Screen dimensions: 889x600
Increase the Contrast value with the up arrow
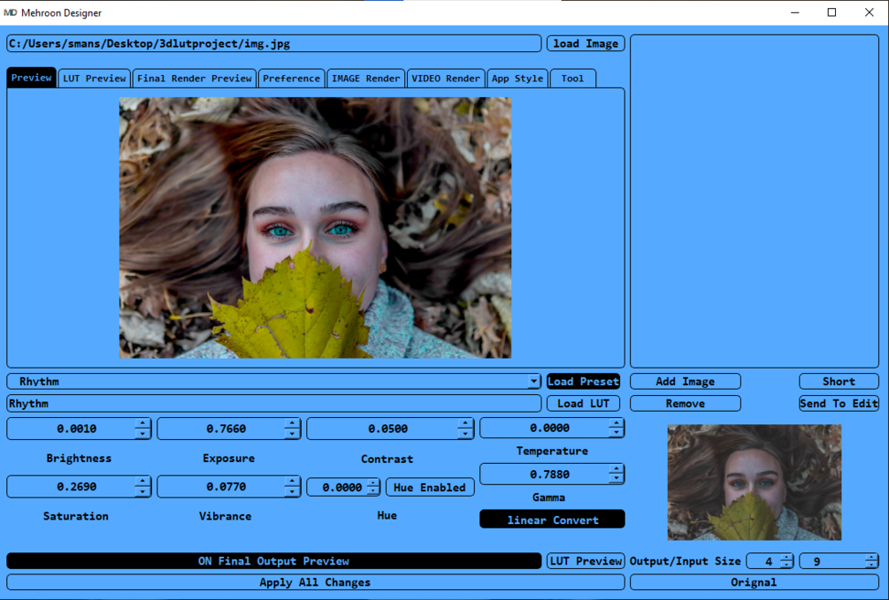pos(465,423)
